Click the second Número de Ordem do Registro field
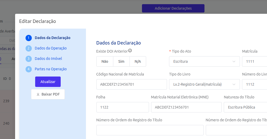Screen dimensions: 267x139 [x=236, y=130]
